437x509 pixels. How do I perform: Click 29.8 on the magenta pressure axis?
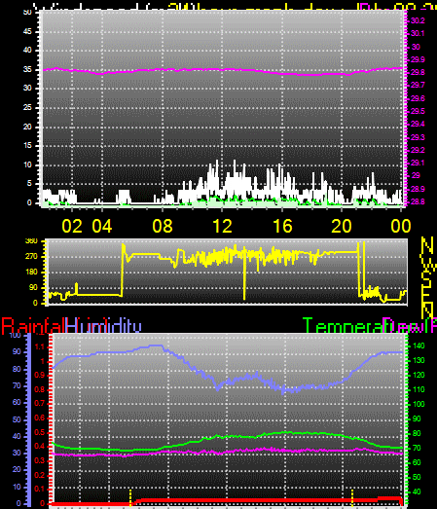click(x=418, y=72)
